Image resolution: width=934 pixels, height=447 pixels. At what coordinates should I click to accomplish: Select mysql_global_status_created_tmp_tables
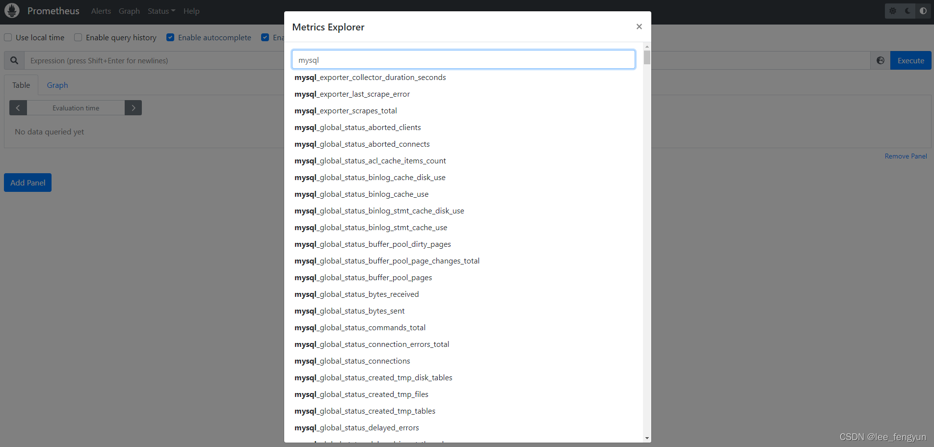pyautogui.click(x=365, y=411)
